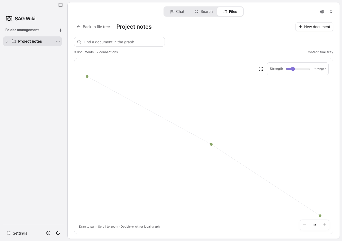Fit the graph to view

(314, 225)
